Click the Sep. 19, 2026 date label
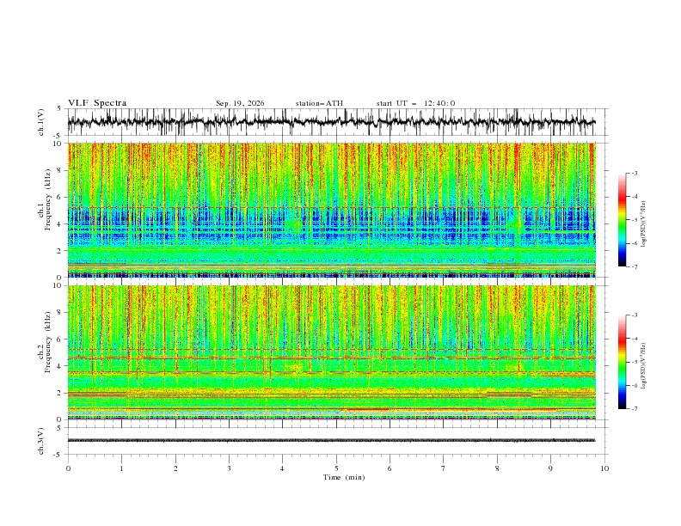681x526 pixels. click(240, 103)
